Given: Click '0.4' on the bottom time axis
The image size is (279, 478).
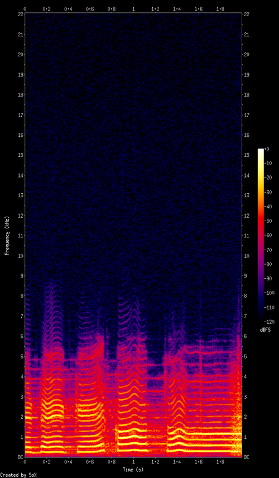Looking at the screenshot, I should (x=68, y=462).
